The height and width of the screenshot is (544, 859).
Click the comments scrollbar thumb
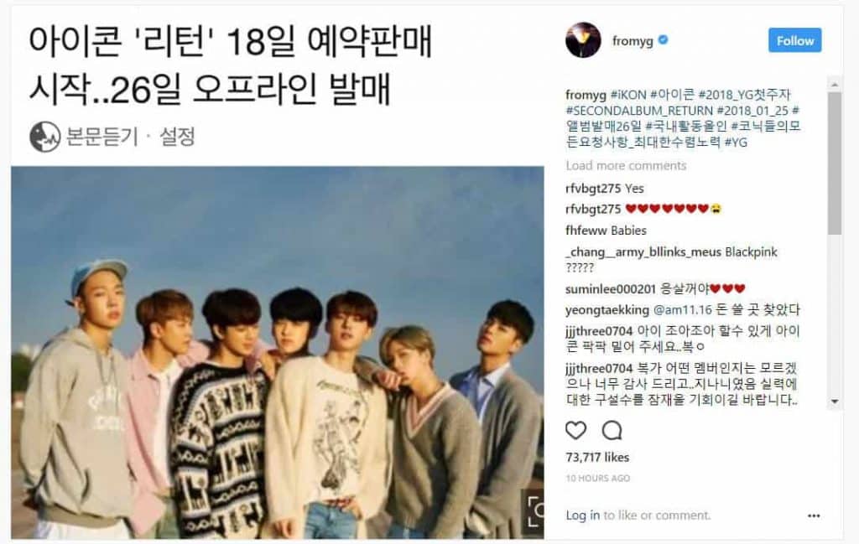[x=835, y=163]
